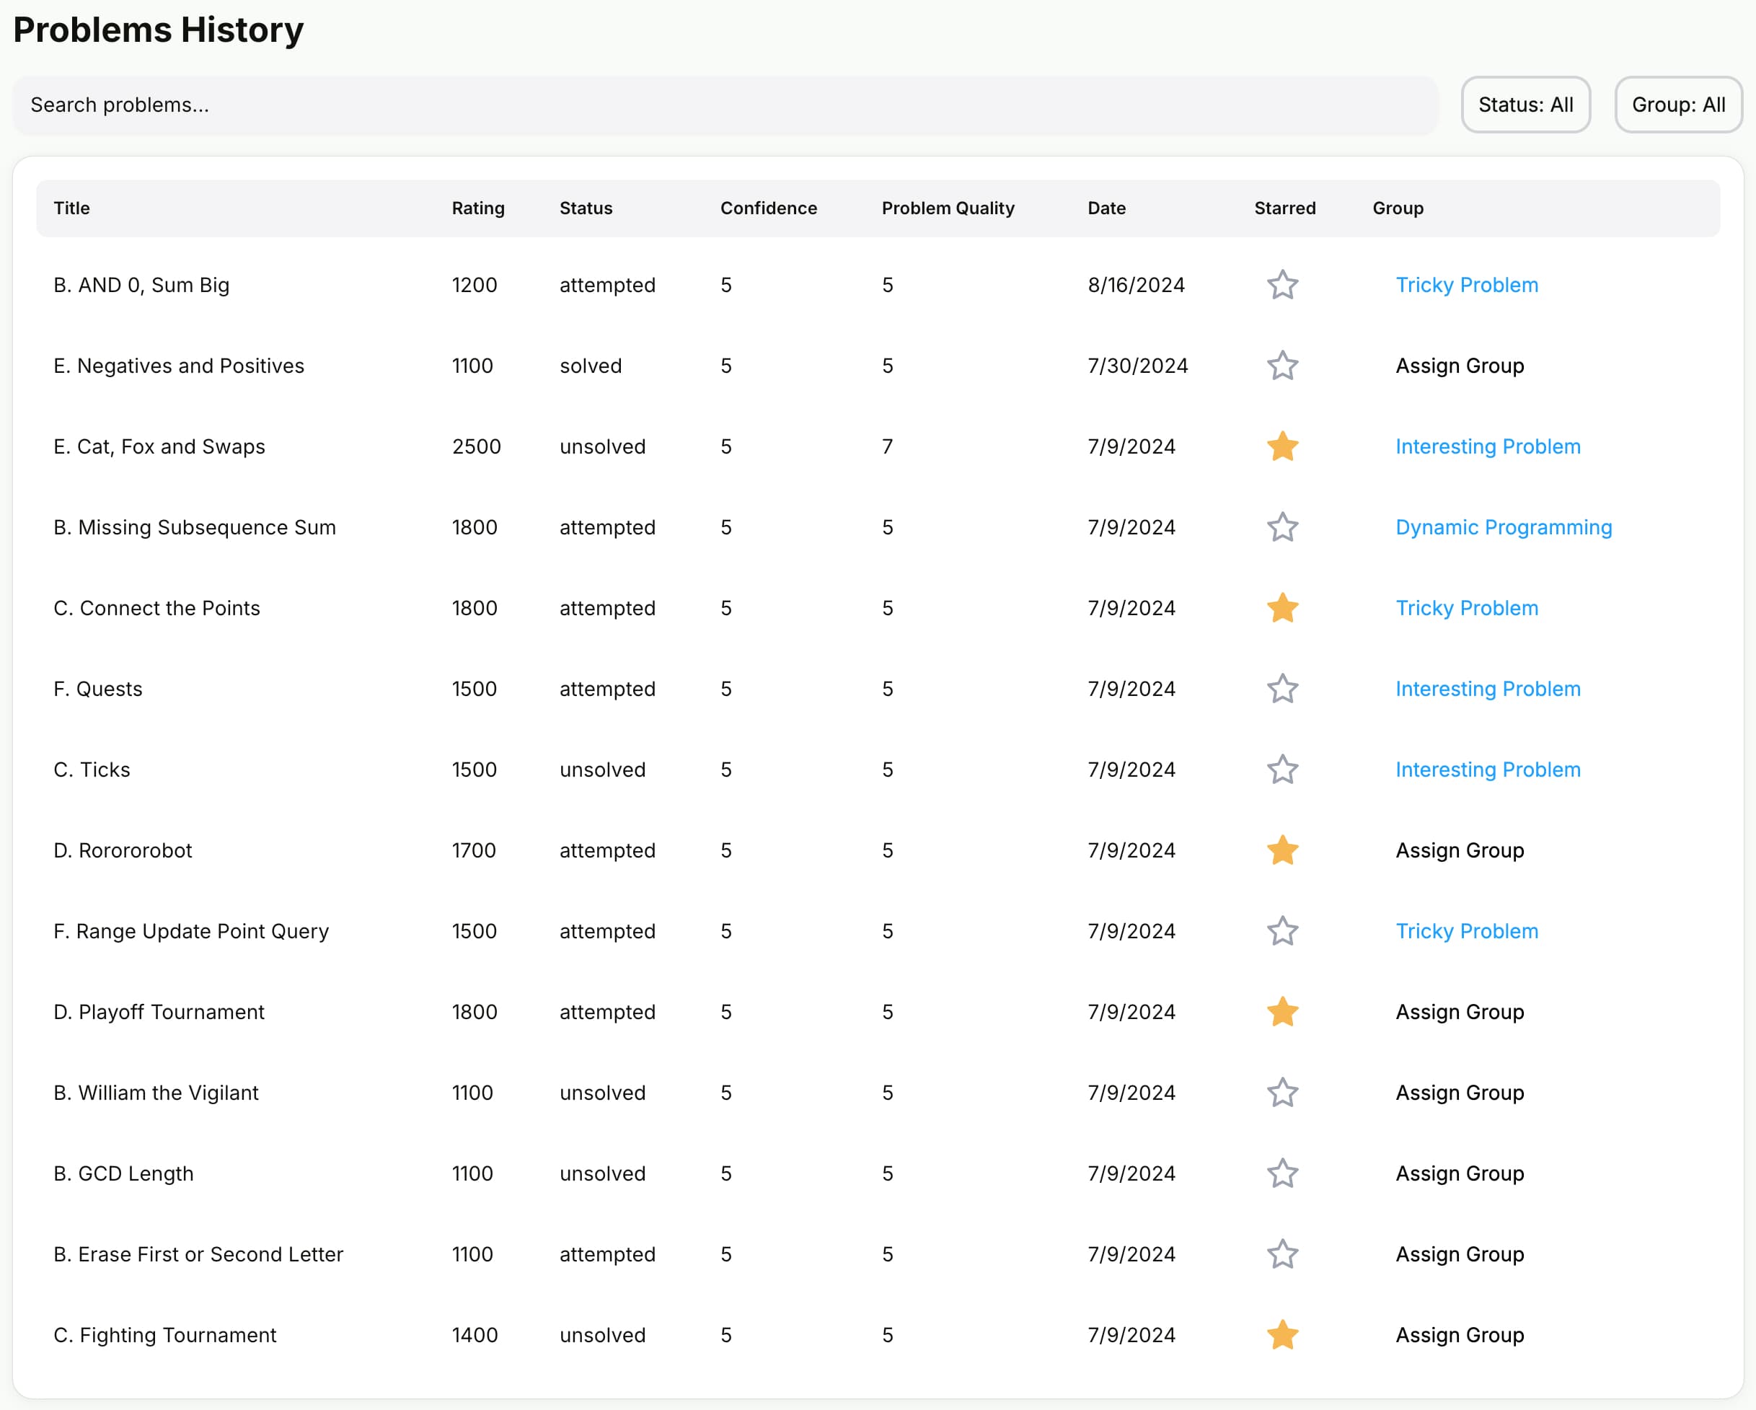This screenshot has height=1410, width=1756.
Task: Click the Title column header to sort
Action: click(x=71, y=207)
